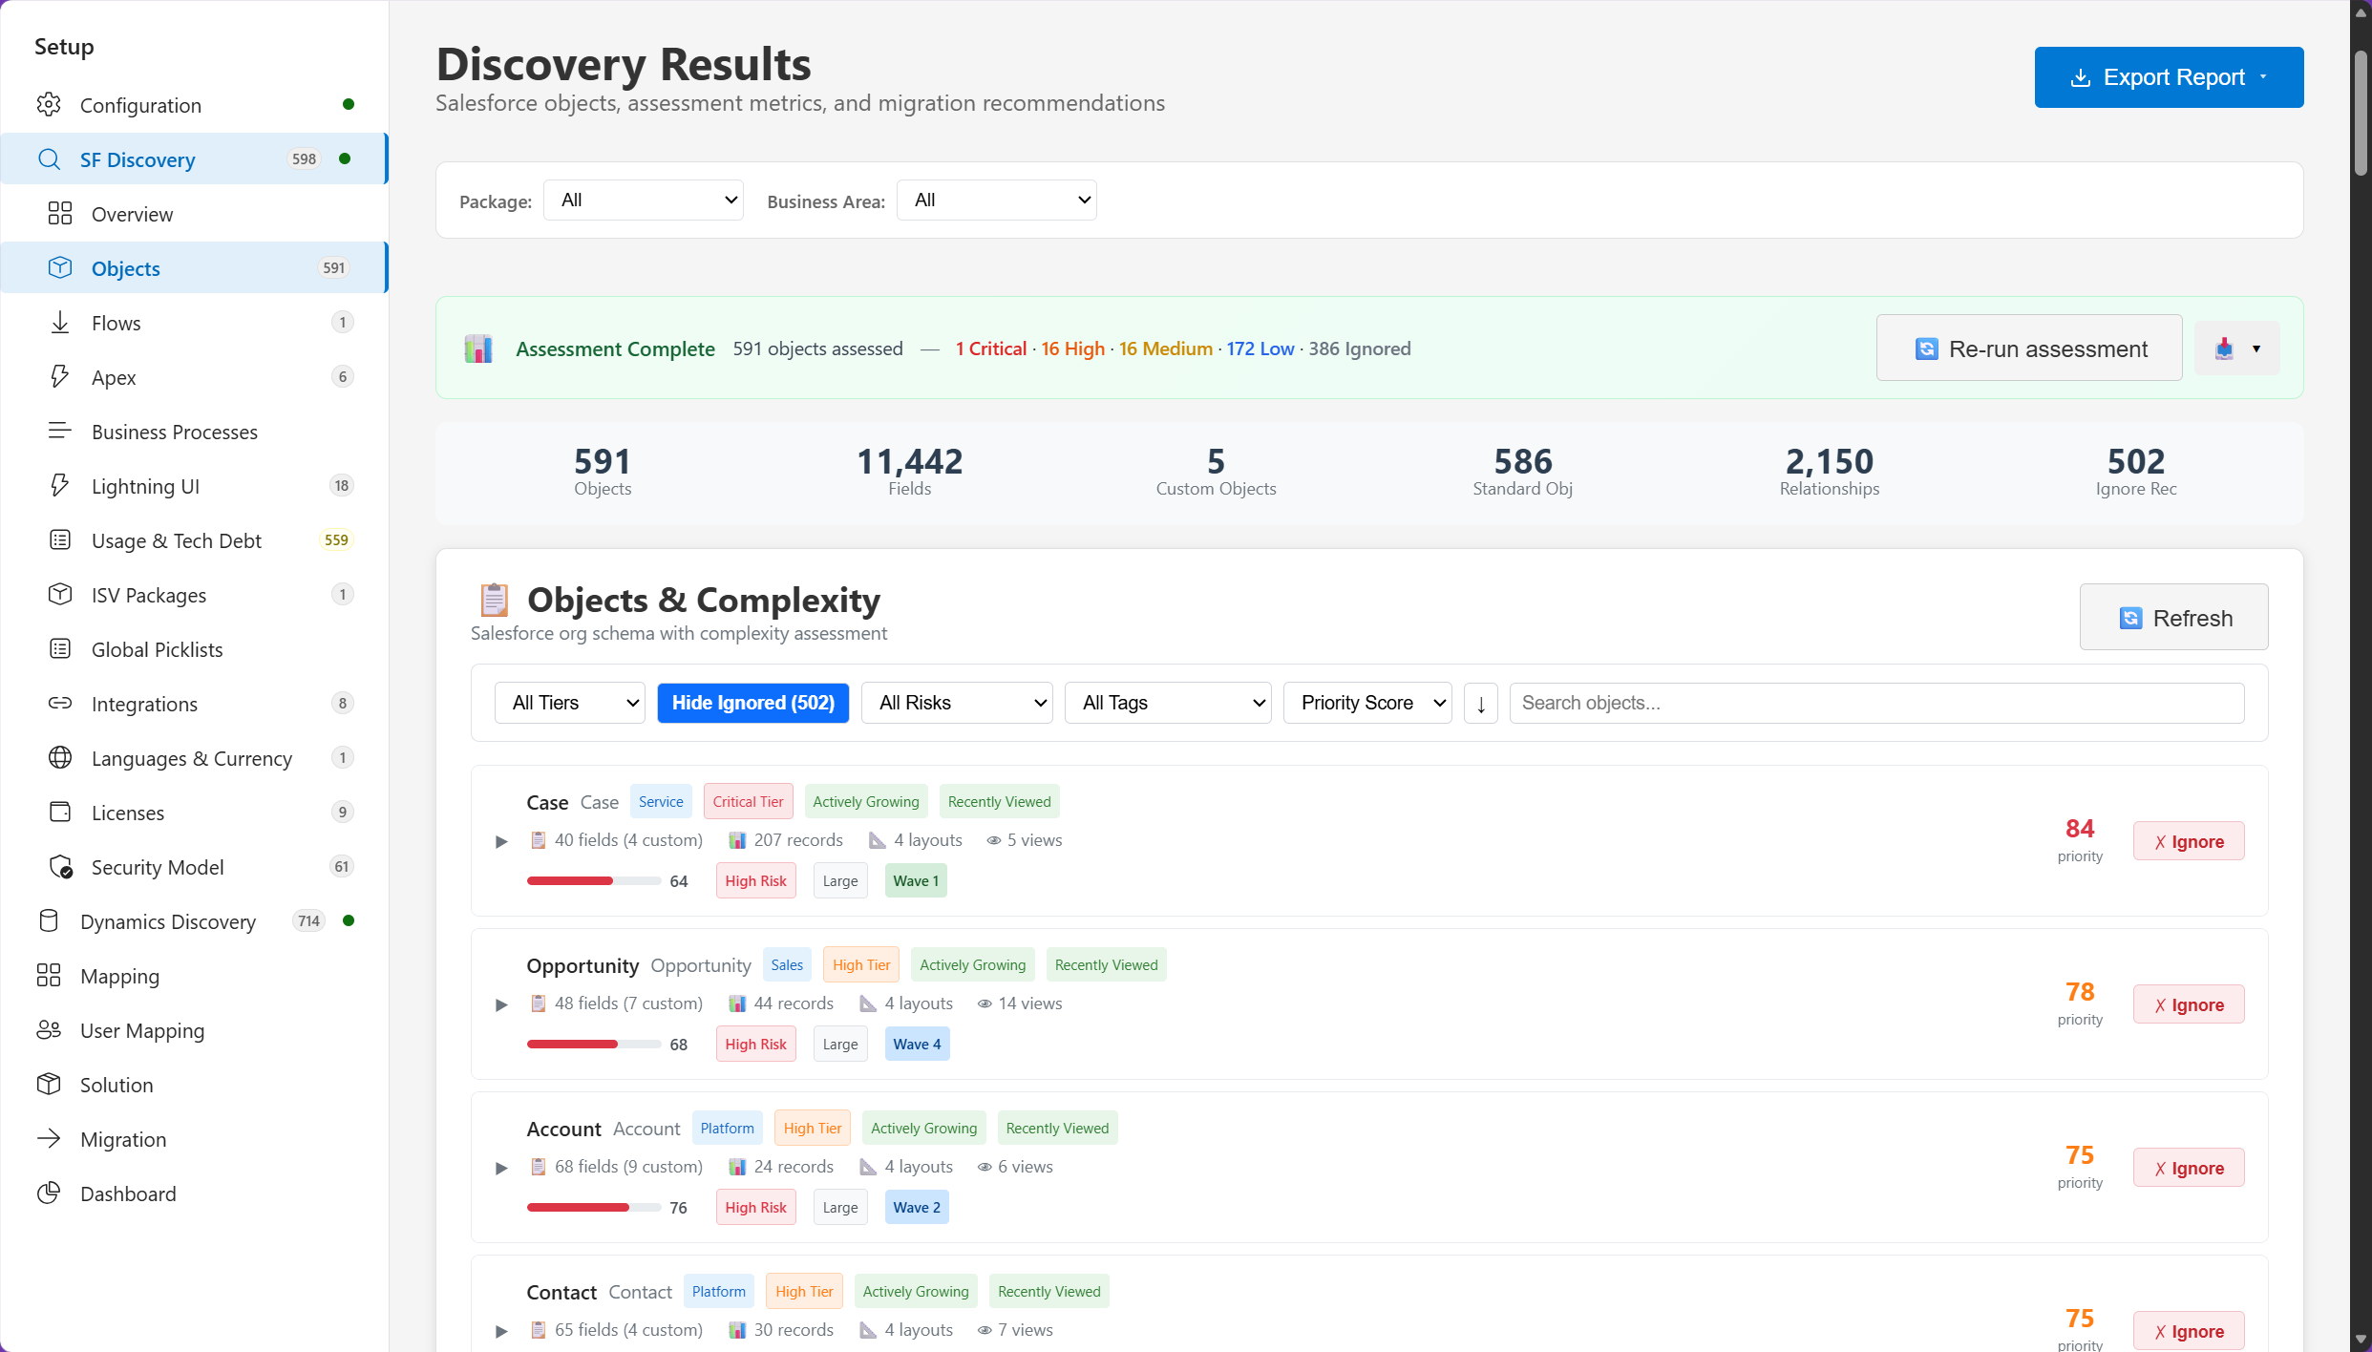Image resolution: width=2372 pixels, height=1352 pixels.
Task: Toggle the Hide Ignored (502) filter
Action: (x=752, y=703)
